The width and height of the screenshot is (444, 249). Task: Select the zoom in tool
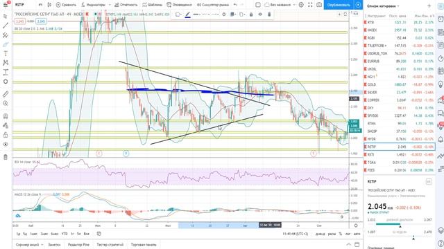6,104
